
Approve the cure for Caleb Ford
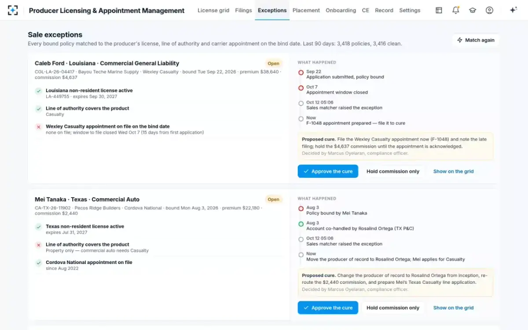(328, 172)
